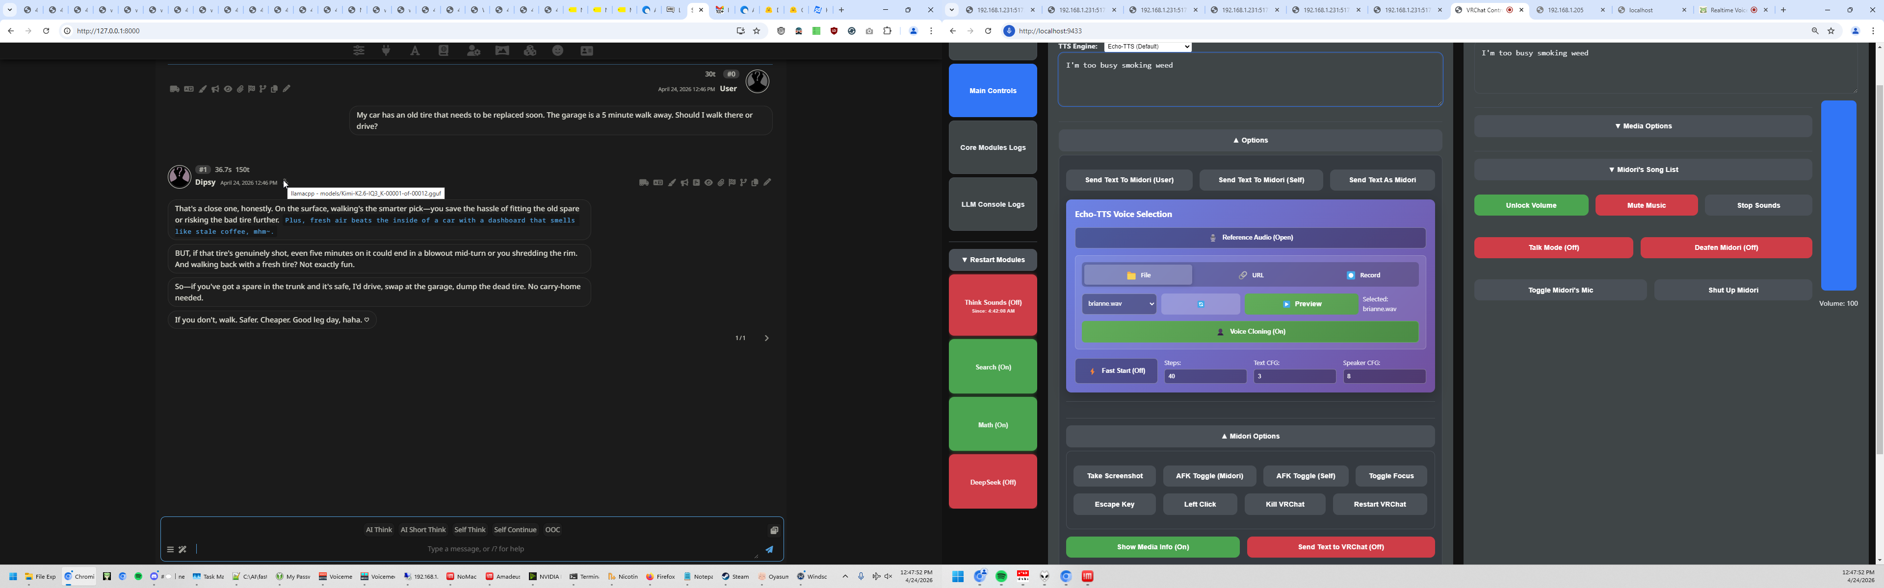Open the background image settings icon
The width and height of the screenshot is (1884, 588).
(502, 50)
